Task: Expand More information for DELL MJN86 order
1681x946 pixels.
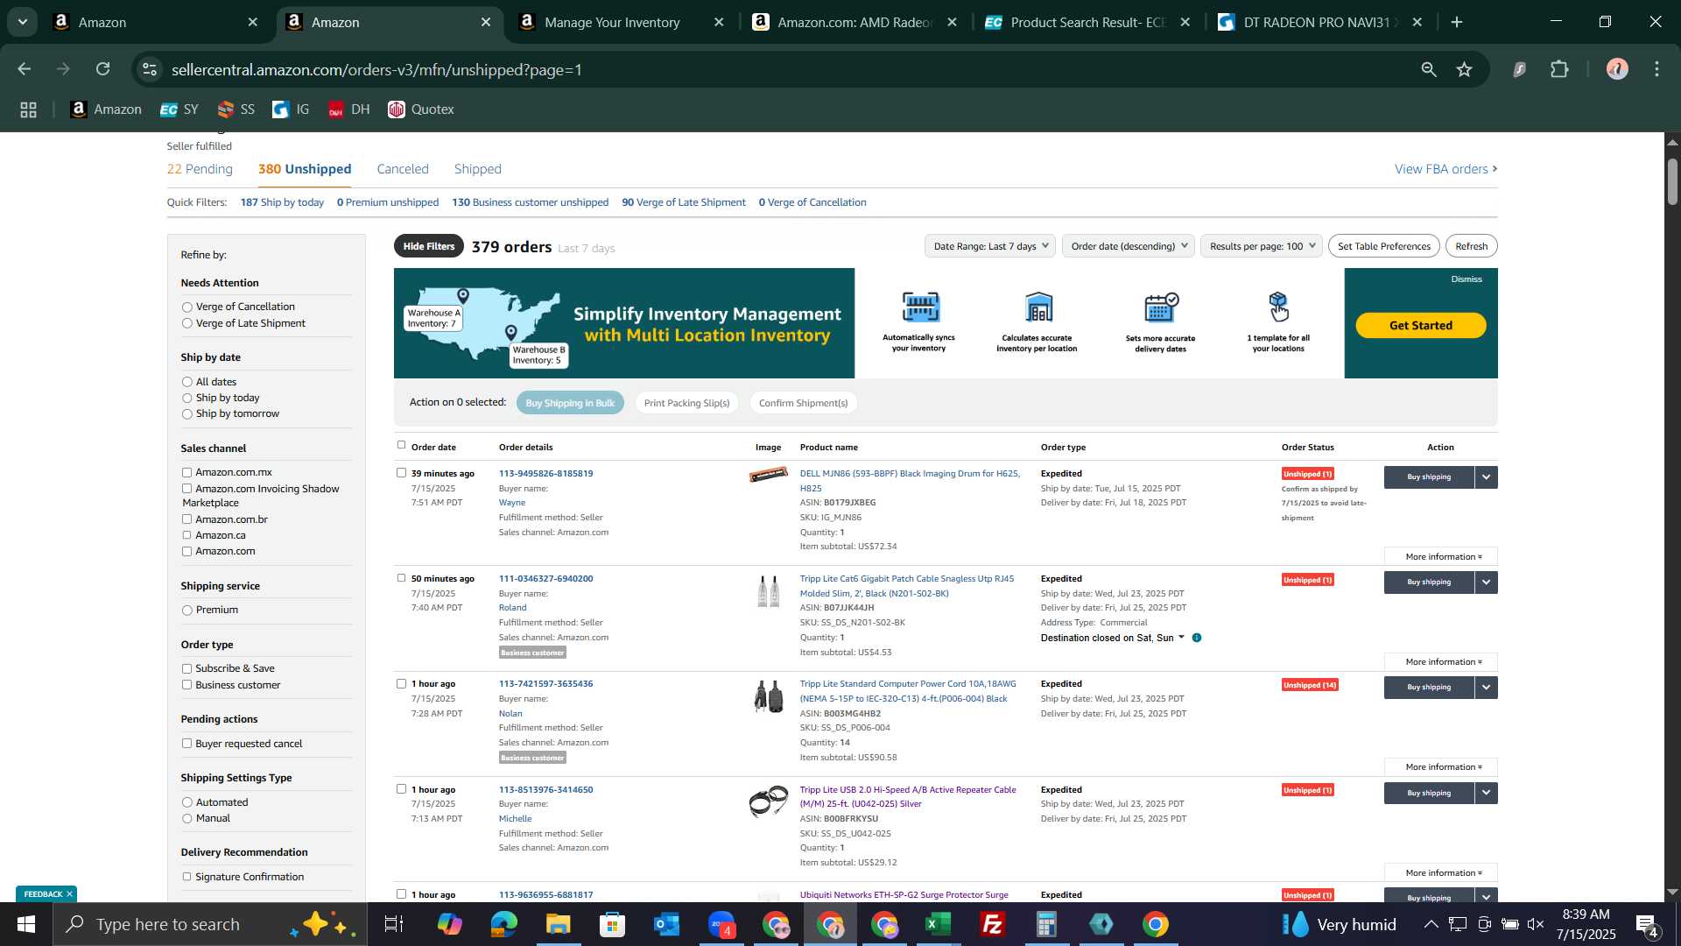Action: tap(1441, 557)
